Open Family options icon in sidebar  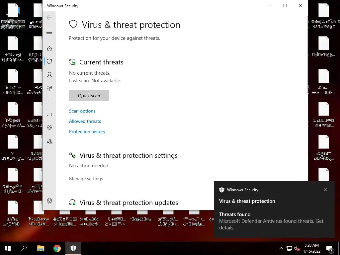point(49,141)
